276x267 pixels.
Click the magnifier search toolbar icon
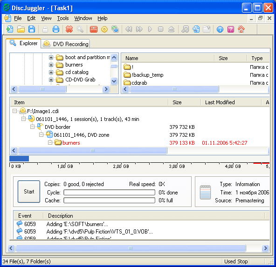coord(80,29)
